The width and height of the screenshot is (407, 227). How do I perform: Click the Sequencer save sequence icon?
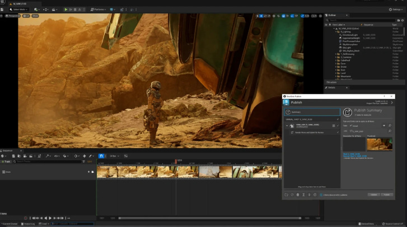(13, 156)
